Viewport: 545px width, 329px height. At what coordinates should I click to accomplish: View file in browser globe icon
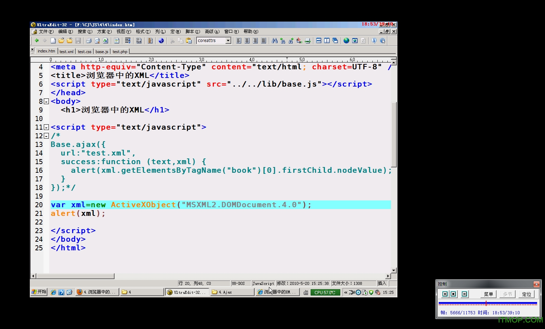pyautogui.click(x=346, y=41)
